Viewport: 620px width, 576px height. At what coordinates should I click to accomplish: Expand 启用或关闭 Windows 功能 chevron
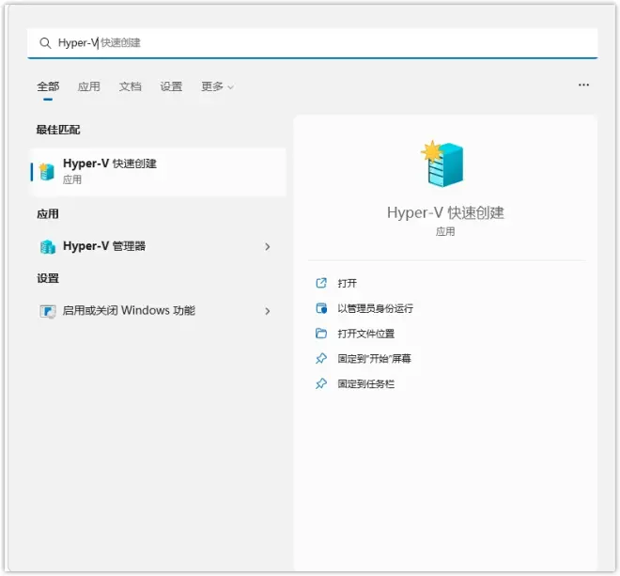point(268,311)
